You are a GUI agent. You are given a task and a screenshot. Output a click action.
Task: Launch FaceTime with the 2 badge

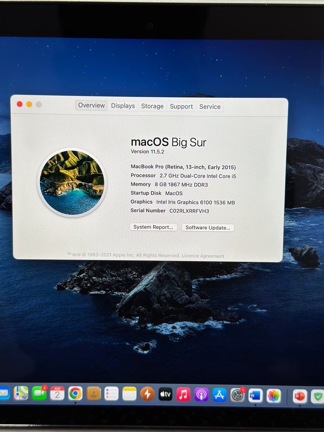coord(39,393)
